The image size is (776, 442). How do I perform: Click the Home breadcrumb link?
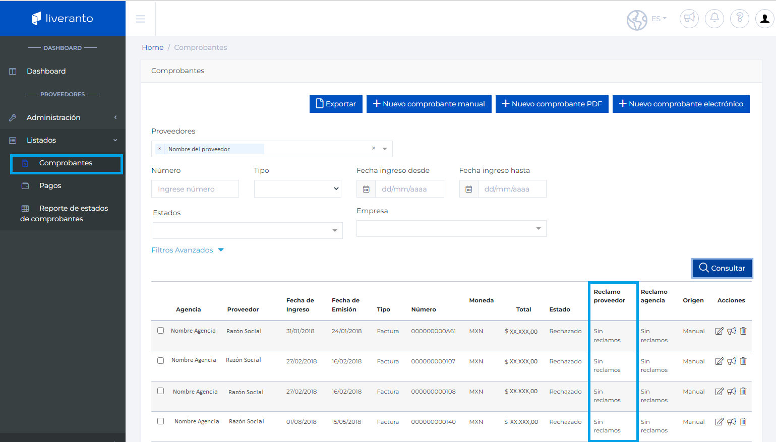tap(153, 47)
